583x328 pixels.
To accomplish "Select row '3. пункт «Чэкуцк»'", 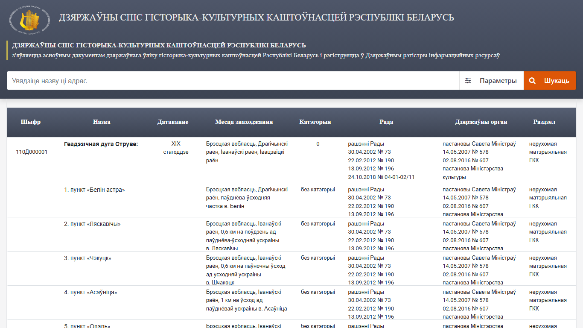I will click(87, 258).
